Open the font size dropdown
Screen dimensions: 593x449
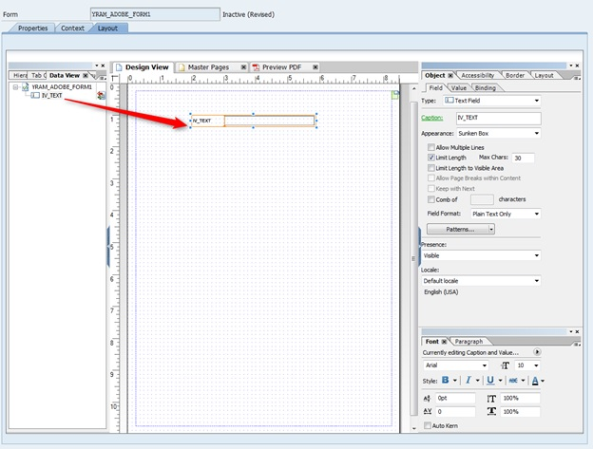coord(536,365)
